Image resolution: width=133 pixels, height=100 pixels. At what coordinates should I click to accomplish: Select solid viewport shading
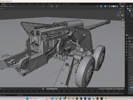pos(114,6)
